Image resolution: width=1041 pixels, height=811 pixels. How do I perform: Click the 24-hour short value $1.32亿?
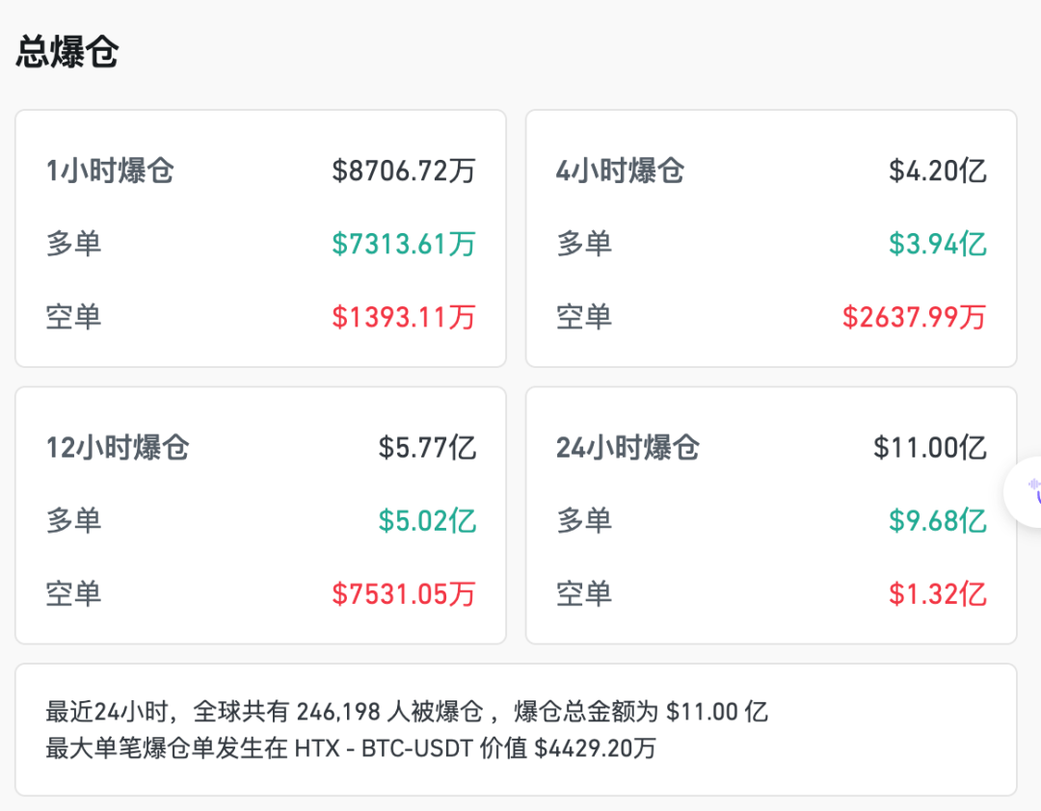pos(937,594)
